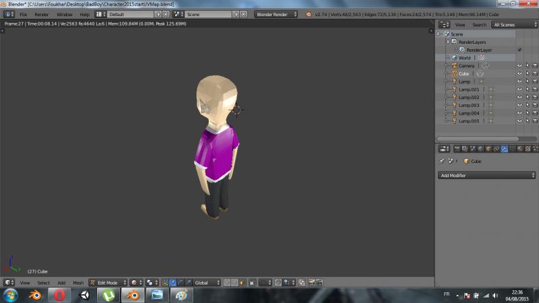Click the info editor type icon beside File
This screenshot has height=303, width=539.
[x=9, y=14]
